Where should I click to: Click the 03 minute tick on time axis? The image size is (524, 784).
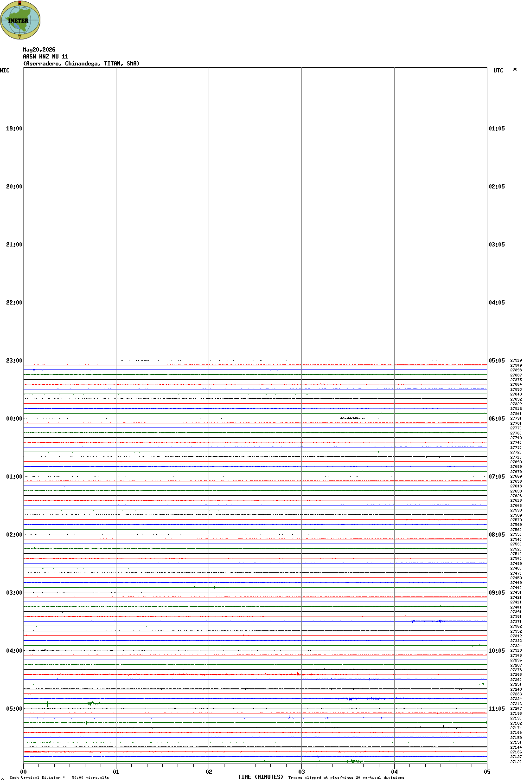pyautogui.click(x=301, y=772)
